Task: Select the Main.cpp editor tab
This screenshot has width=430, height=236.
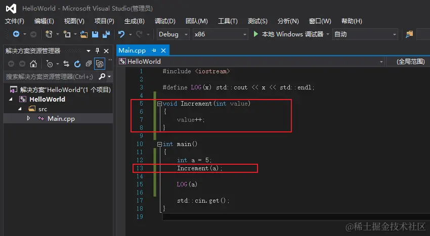Action: pos(132,51)
